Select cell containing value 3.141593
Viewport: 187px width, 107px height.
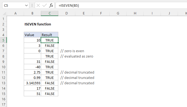point(32,83)
